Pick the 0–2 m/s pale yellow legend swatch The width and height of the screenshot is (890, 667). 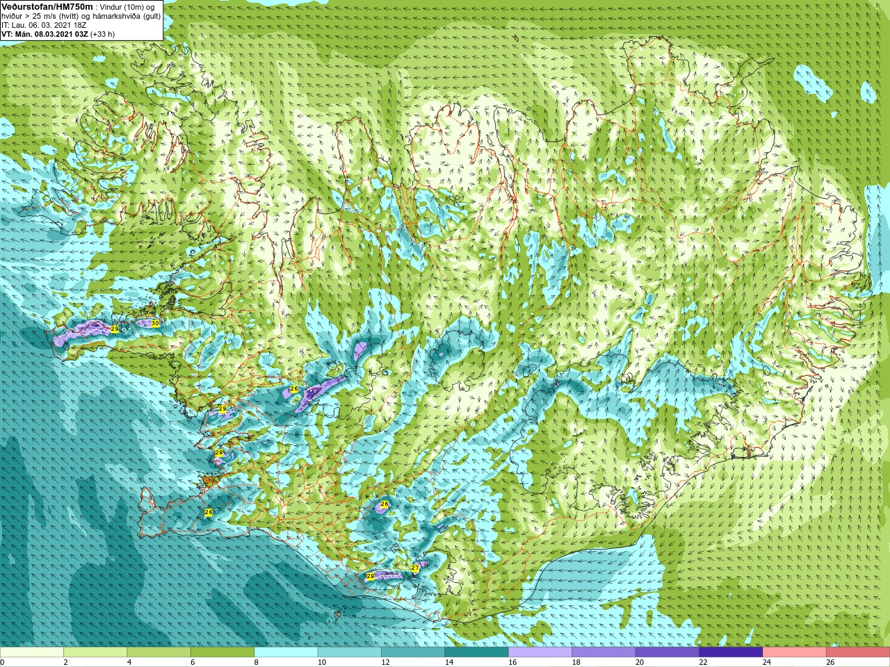point(32,652)
